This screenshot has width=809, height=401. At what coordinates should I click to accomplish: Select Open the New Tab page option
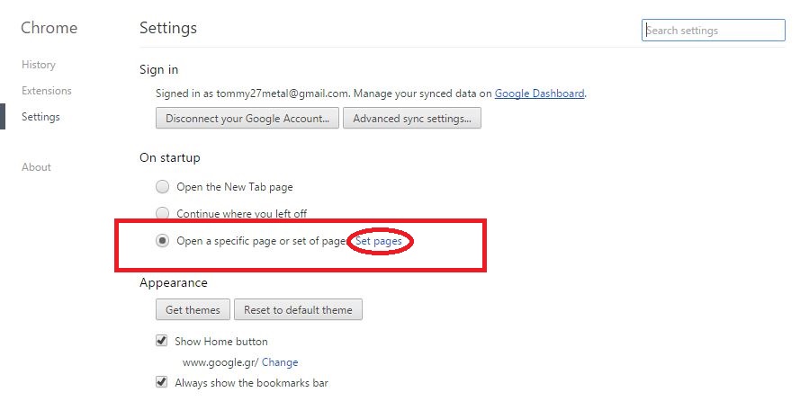pyautogui.click(x=162, y=187)
